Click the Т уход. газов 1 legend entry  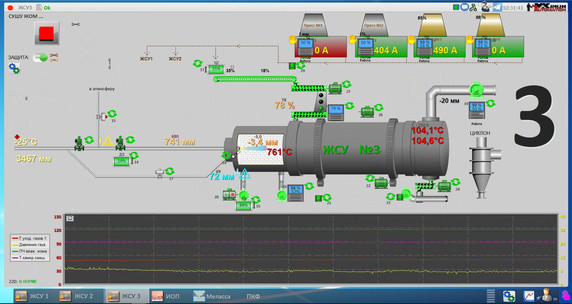pyautogui.click(x=30, y=238)
